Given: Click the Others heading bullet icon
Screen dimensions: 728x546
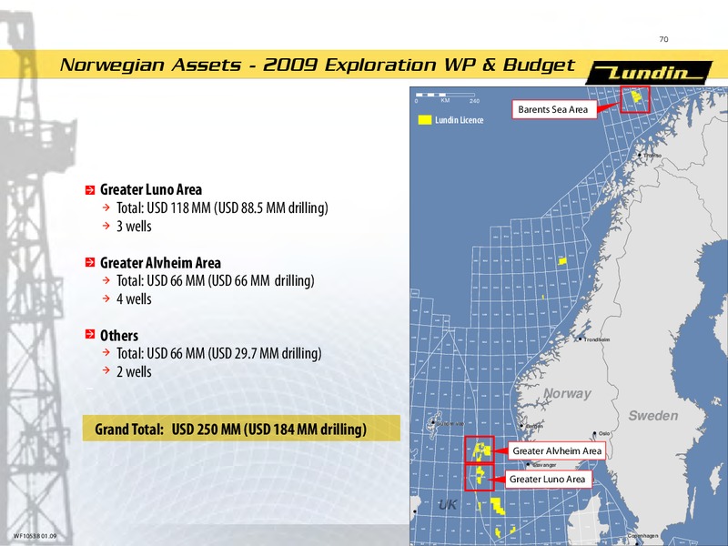Looking at the screenshot, I should point(90,335).
